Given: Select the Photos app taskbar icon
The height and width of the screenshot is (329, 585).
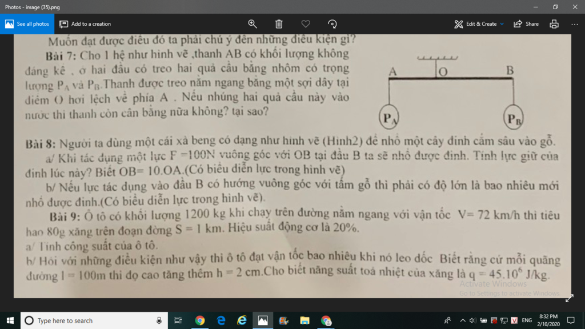Looking at the screenshot, I should pyautogui.click(x=263, y=320).
